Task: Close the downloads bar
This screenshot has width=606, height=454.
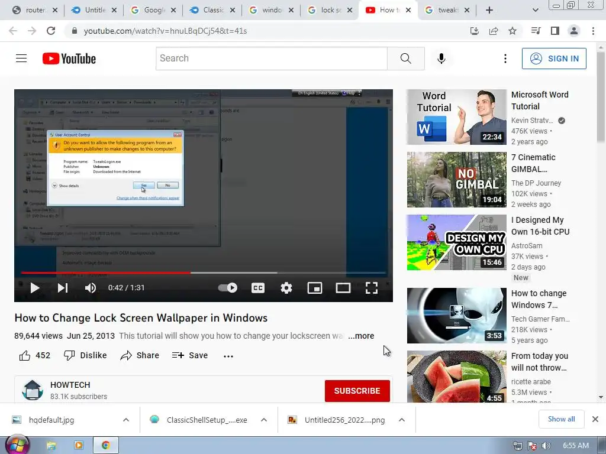Action: 595,419
